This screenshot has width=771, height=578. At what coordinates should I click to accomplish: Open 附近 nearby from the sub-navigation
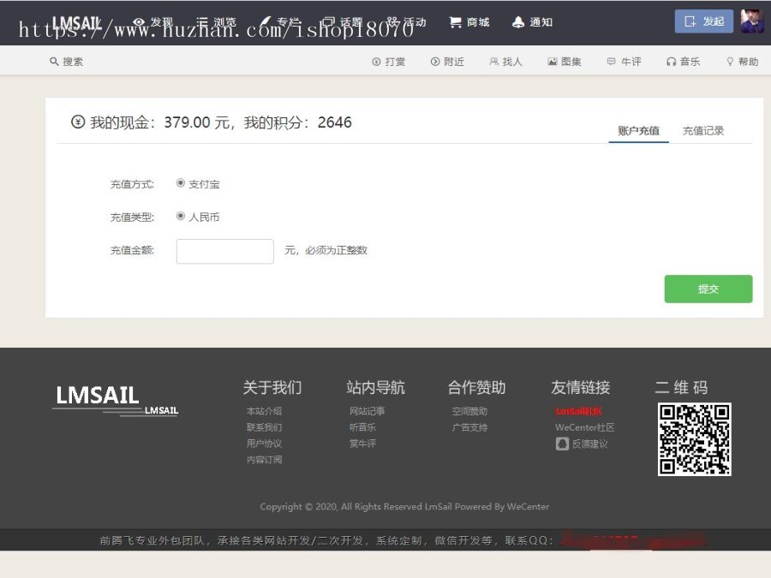(x=435, y=62)
